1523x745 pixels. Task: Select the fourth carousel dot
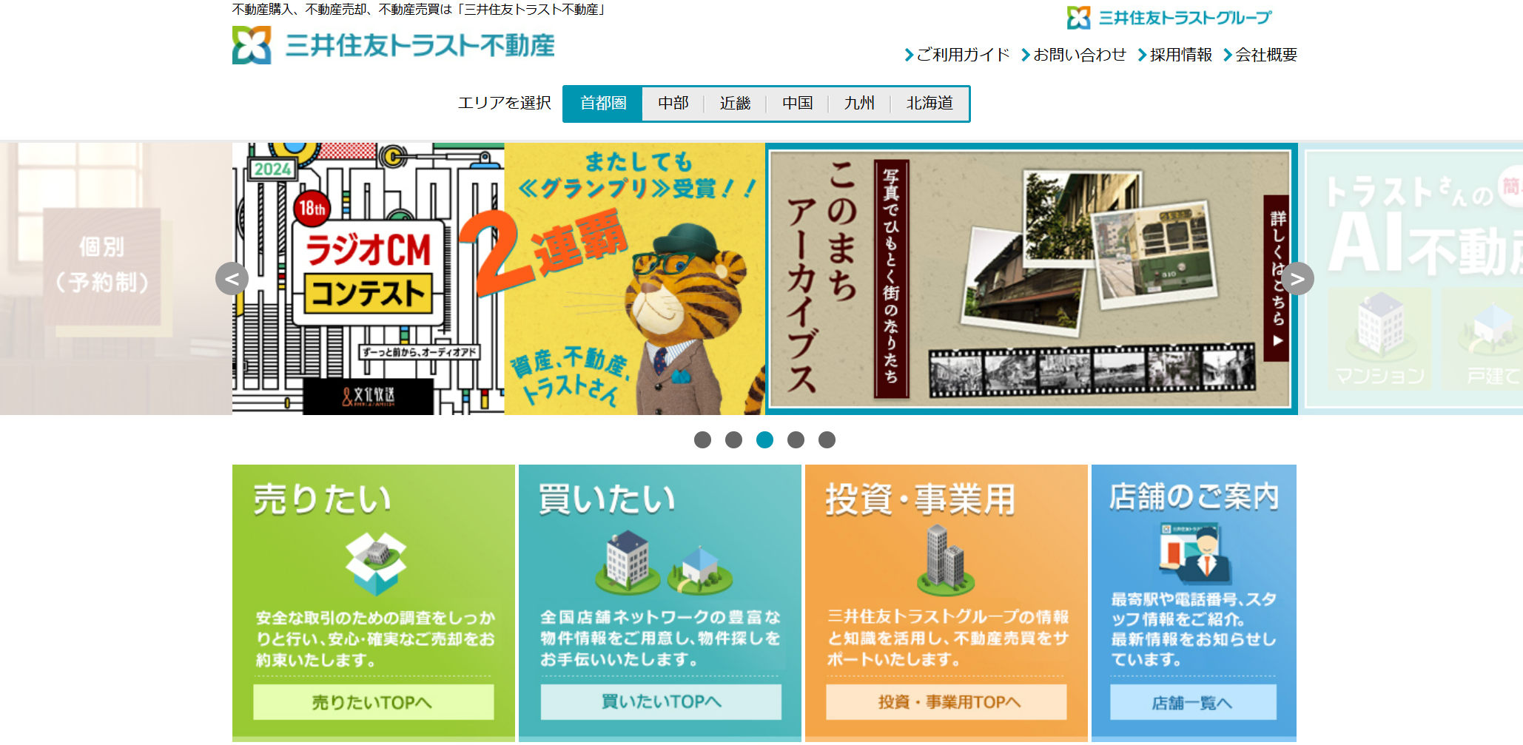pos(796,440)
